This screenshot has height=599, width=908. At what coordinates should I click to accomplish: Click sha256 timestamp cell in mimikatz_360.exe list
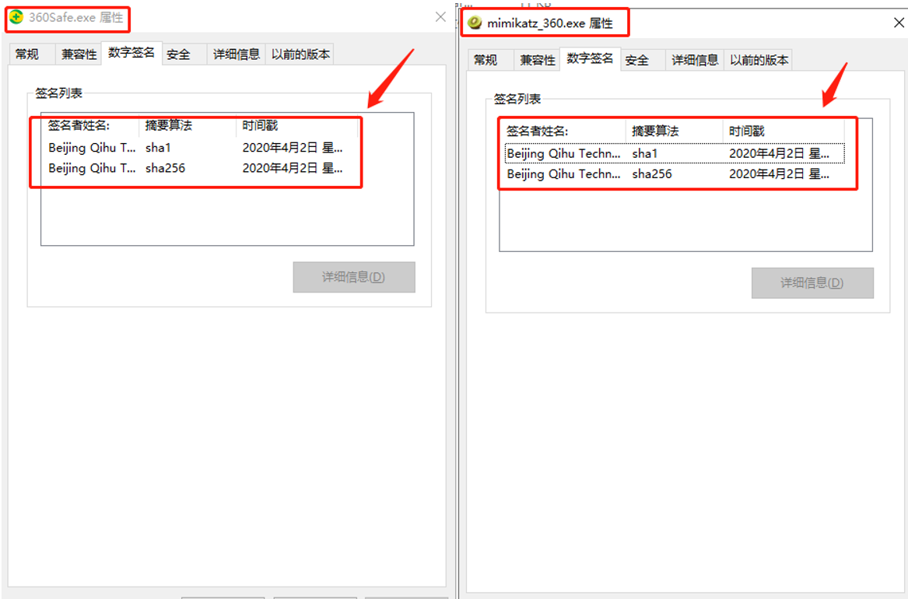[x=779, y=174]
